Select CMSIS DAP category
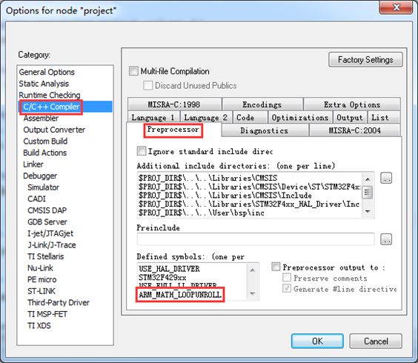This screenshot has height=363, width=418. tap(47, 210)
